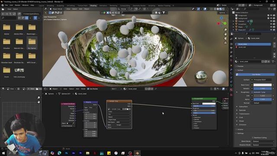Click zoom icon in the image editor
This screenshot has width=277, height=156.
[x=39, y=97]
